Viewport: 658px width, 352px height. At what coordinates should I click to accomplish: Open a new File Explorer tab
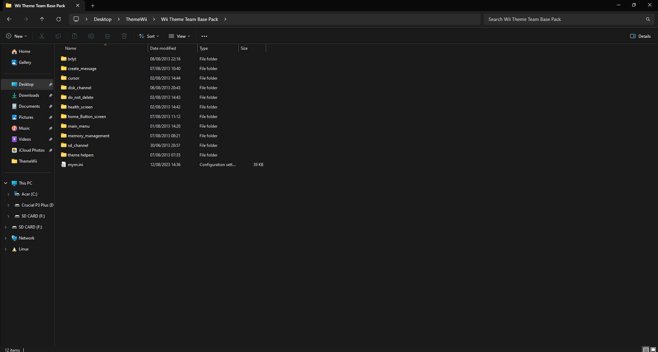[x=93, y=5]
